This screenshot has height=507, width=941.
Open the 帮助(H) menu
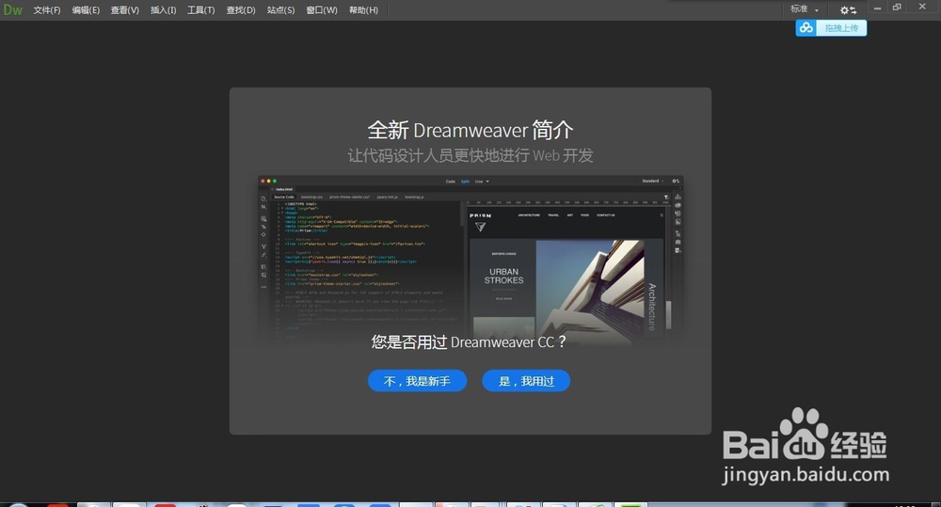point(363,10)
